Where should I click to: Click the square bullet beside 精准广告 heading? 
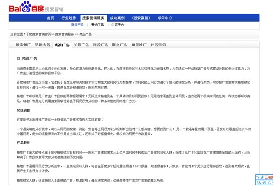pyautogui.click(x=18, y=59)
